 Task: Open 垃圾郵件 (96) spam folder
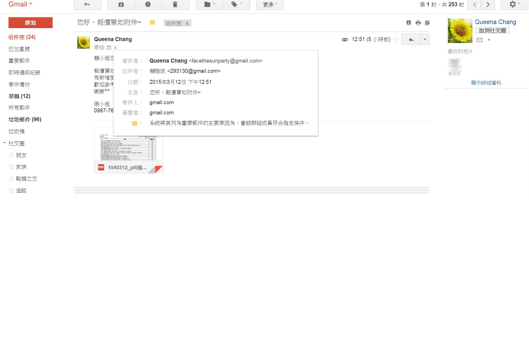(25, 119)
